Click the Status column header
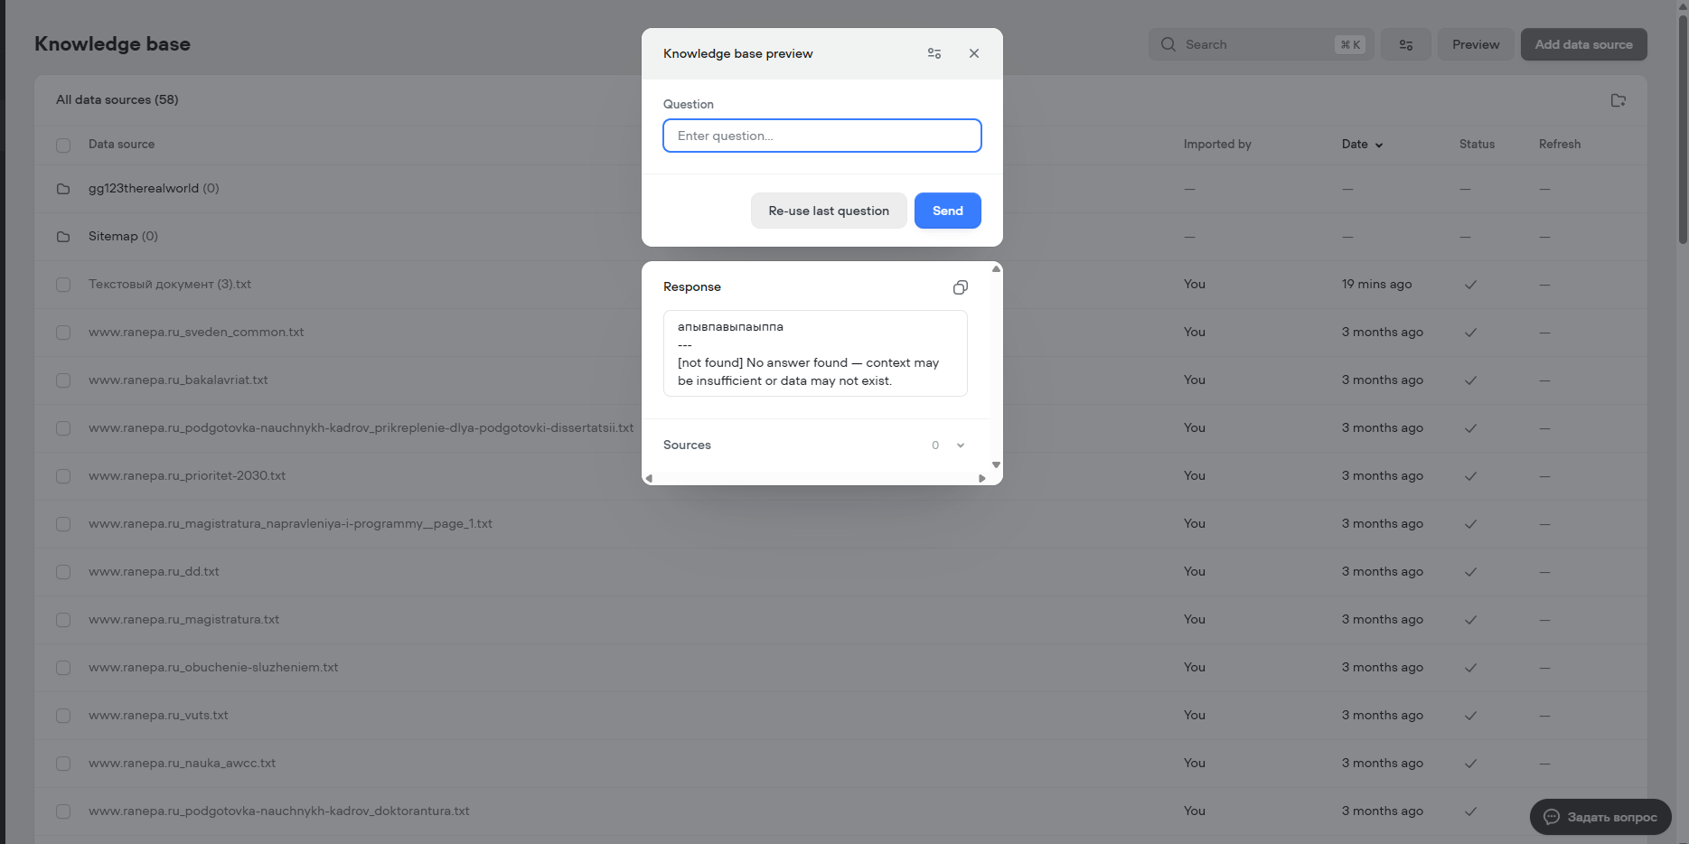 point(1477,145)
